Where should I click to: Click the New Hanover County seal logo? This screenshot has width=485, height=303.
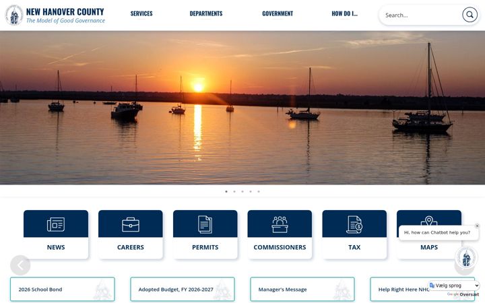14,15
